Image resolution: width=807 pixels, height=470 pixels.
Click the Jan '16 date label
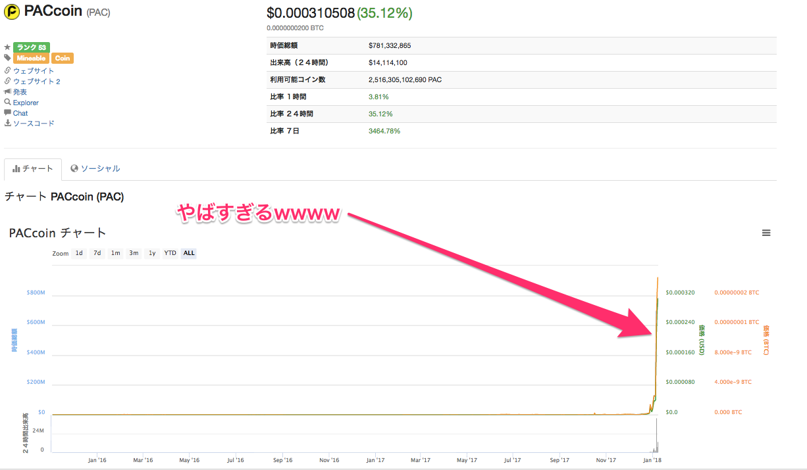pyautogui.click(x=97, y=461)
